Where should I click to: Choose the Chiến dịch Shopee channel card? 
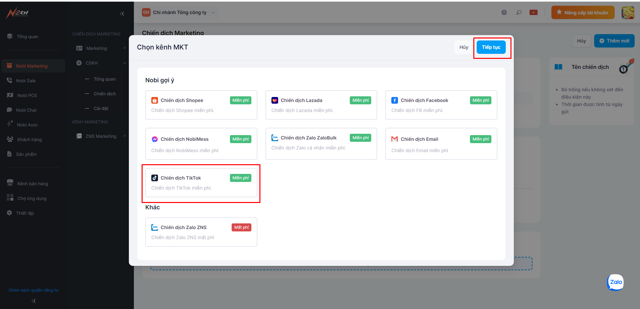(201, 105)
